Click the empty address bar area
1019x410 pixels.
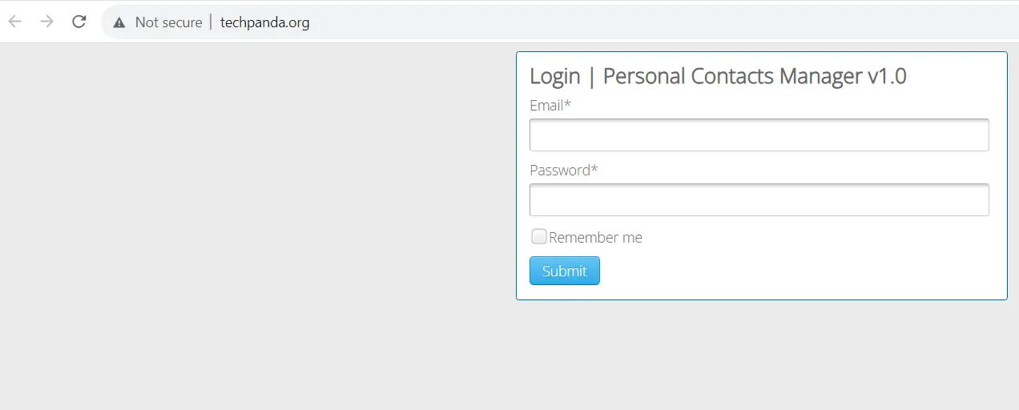[x=641, y=22]
